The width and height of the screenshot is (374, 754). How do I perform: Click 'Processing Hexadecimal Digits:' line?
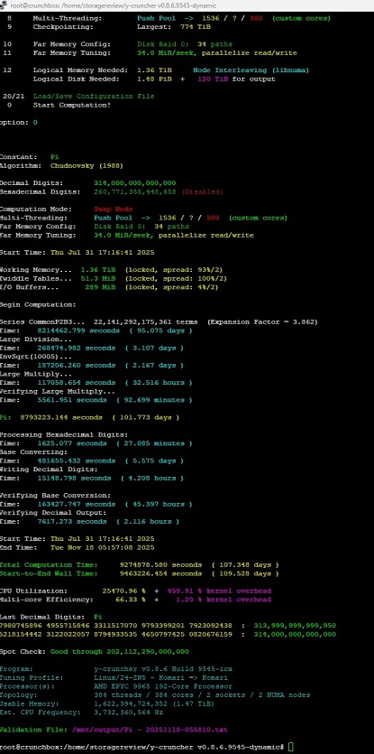coord(64,434)
